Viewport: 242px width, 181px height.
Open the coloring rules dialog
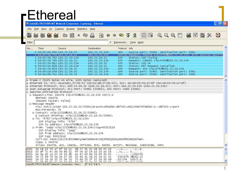202,35
